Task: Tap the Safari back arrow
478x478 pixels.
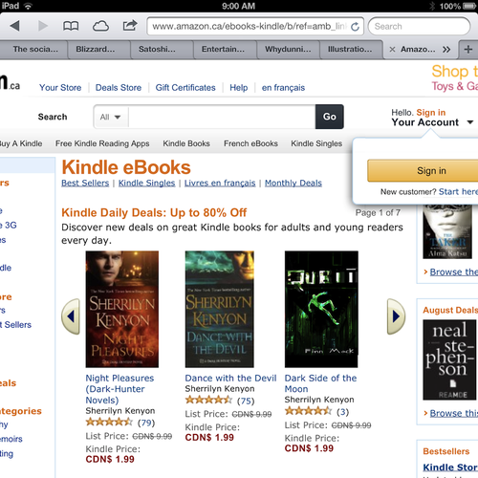Action: point(14,26)
